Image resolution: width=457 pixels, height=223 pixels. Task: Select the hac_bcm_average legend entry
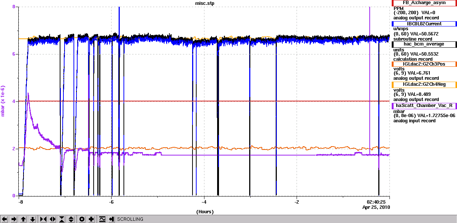(x=424, y=44)
